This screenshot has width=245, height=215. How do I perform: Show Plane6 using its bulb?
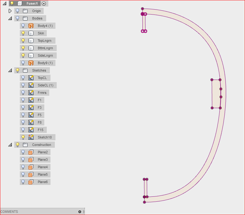23,182
